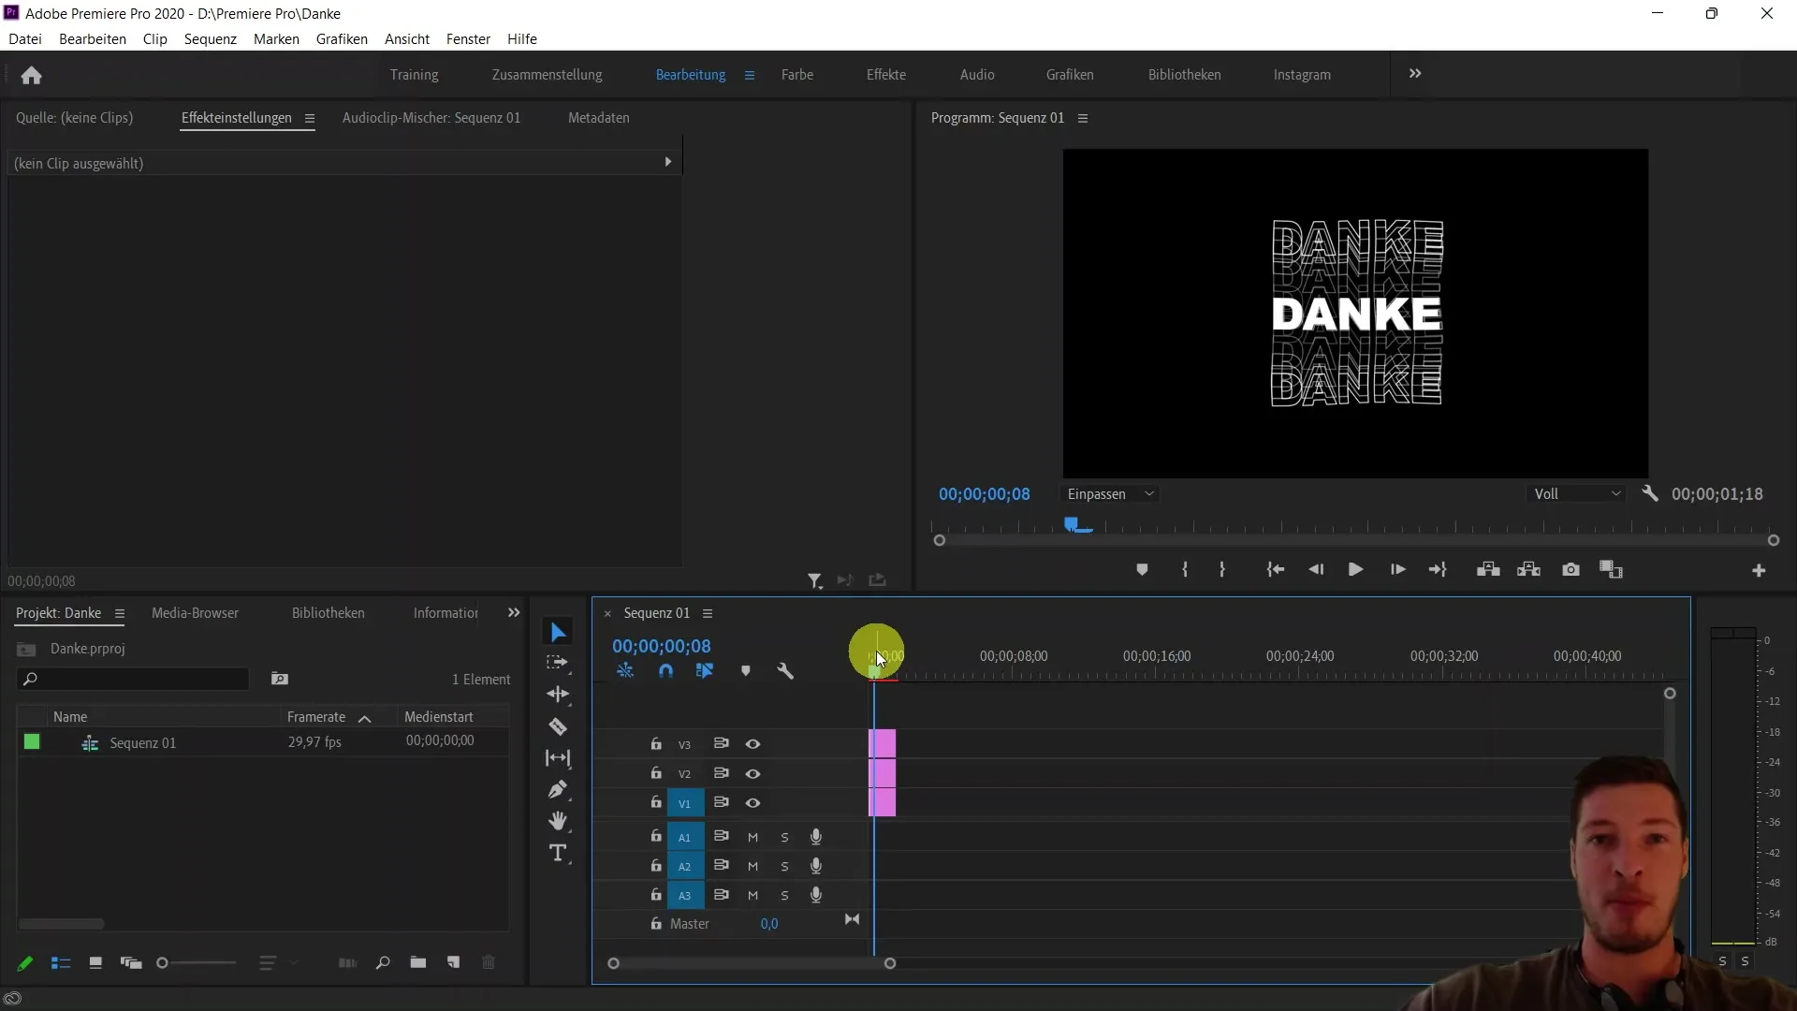Open the Program monitor button editor plus

tap(1759, 570)
